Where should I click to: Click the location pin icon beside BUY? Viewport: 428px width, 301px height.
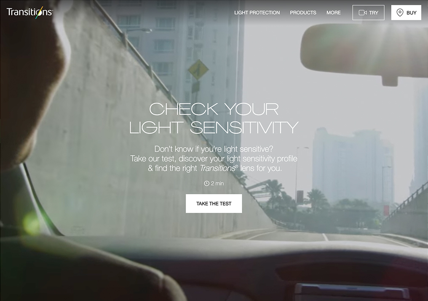[x=400, y=13]
